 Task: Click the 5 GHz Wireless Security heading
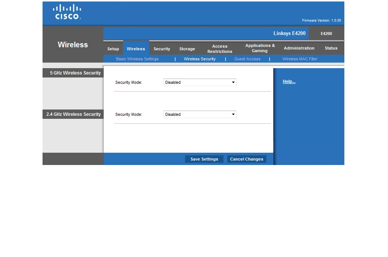click(x=75, y=73)
